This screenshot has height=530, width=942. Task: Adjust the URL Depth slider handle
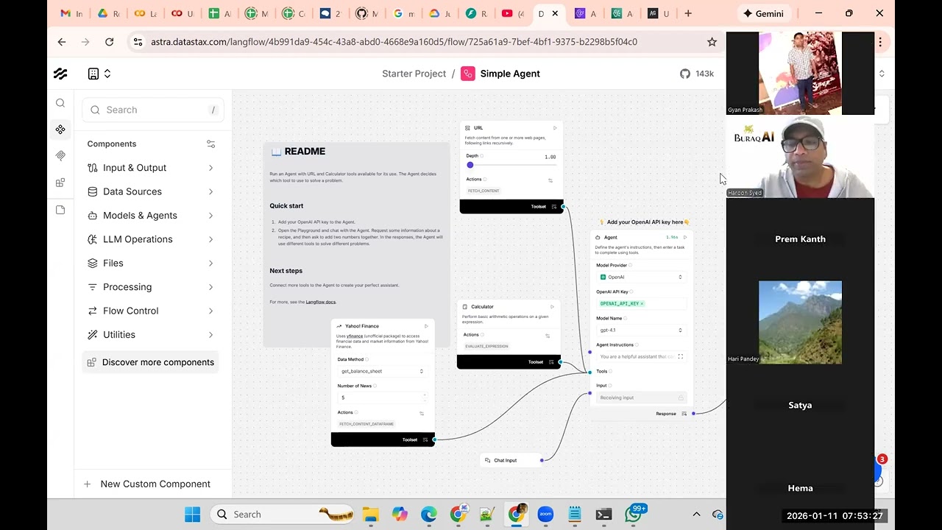point(470,165)
